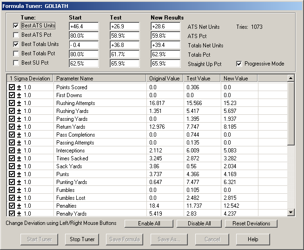Click the Totals Net Units Test field +36.8
This screenshot has height=250, width=304.
pyautogui.click(x=125, y=45)
